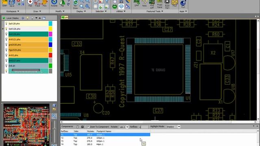Viewport: 260px width, 146px height.
Task: Expand the Utilities ribbon group dropdown
Action: coord(125,11)
